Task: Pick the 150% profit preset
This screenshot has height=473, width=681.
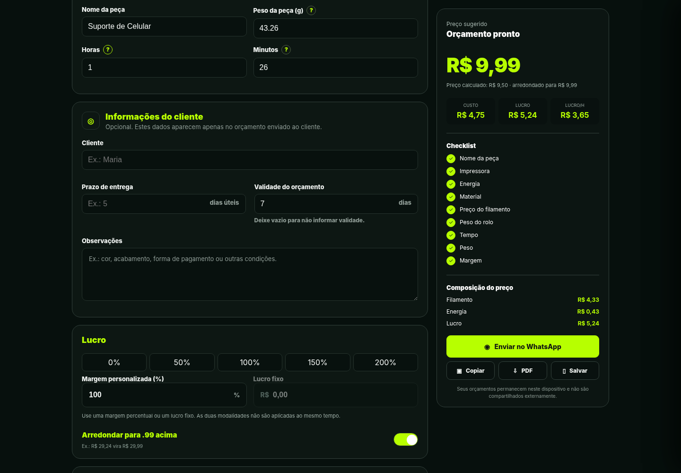Action: coord(318,362)
